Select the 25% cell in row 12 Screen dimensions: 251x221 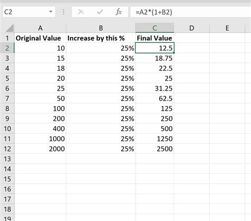click(101, 149)
